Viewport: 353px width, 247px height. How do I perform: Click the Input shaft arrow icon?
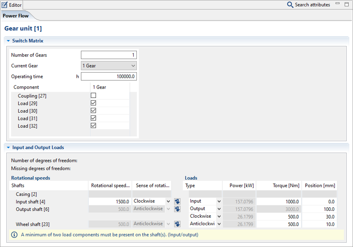(177, 201)
